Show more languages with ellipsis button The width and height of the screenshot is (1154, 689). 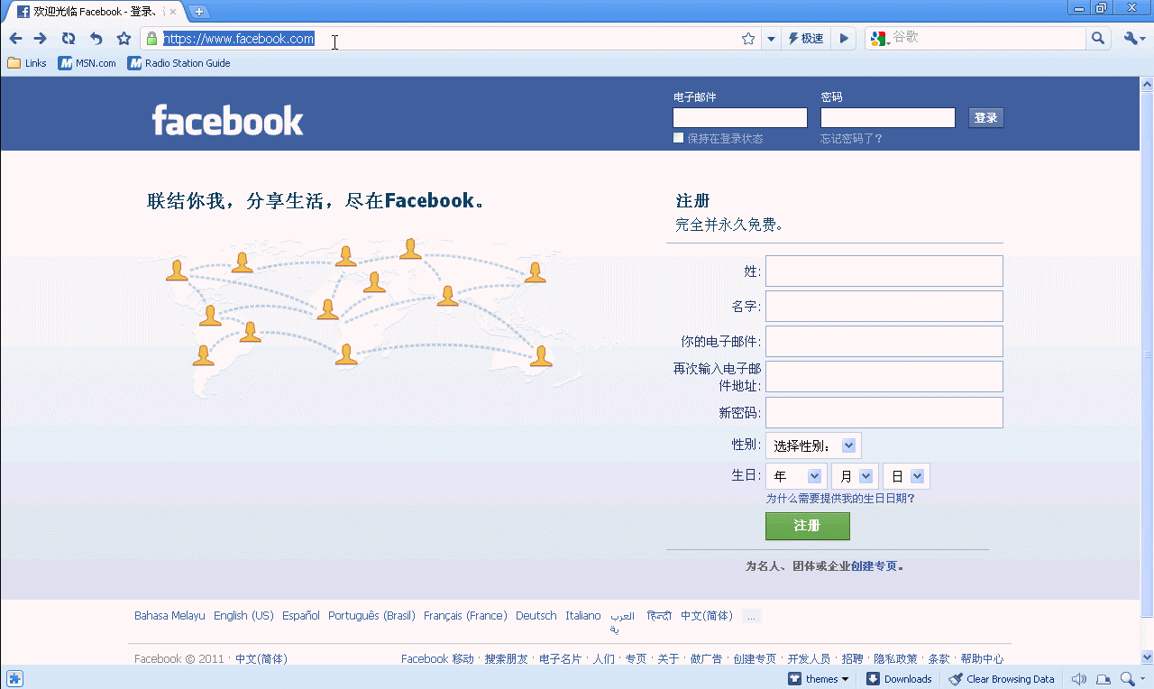752,617
